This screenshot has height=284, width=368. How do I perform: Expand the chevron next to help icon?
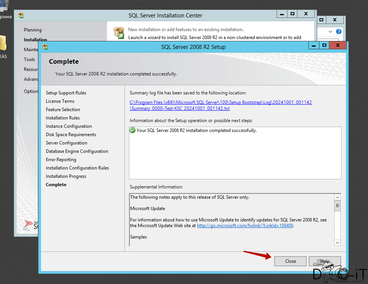pos(330,31)
